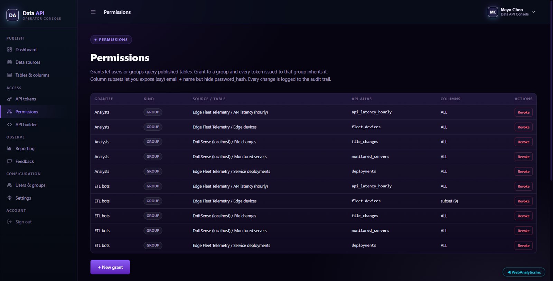
Task: Expand the Maya Chen account dropdown chevron
Action: coord(534,12)
